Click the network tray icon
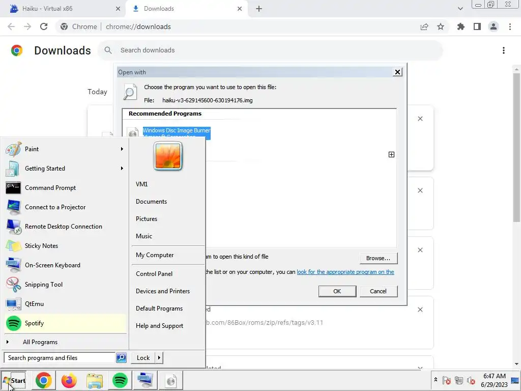 tap(459, 380)
